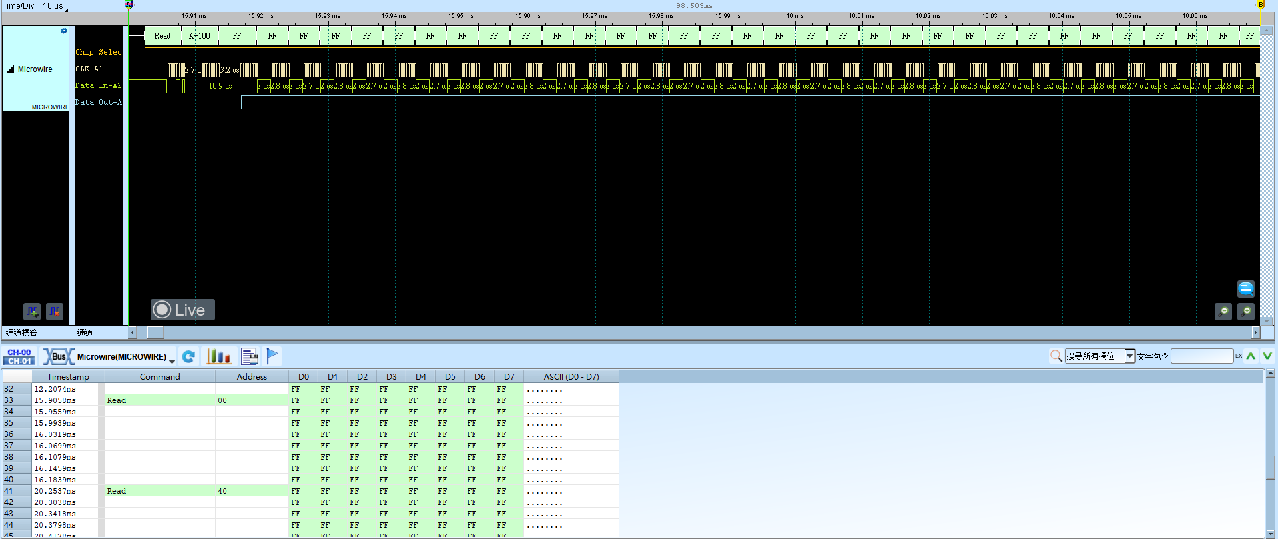Click the MICROWIRE protocol label under the bus name
The width and height of the screenshot is (1278, 539).
click(50, 107)
